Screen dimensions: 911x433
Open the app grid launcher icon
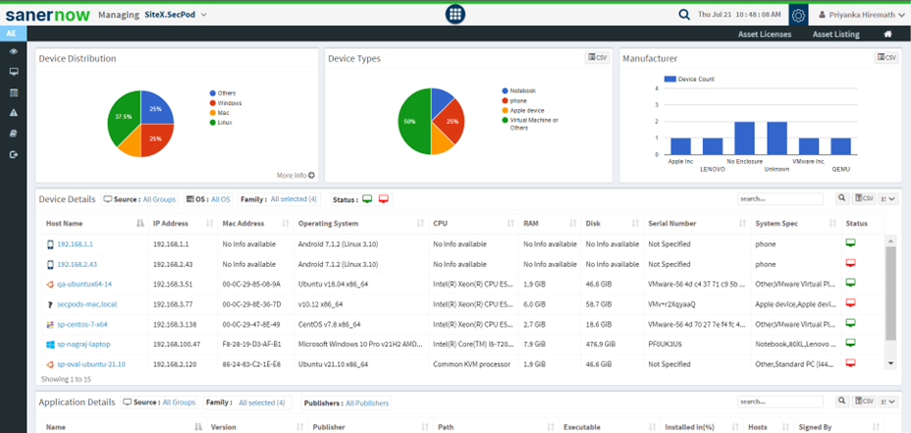[455, 14]
